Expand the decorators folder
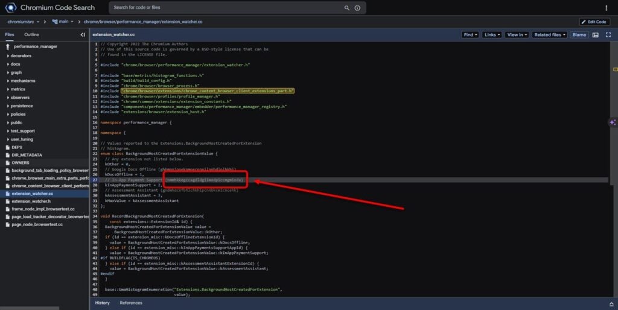 pos(21,55)
